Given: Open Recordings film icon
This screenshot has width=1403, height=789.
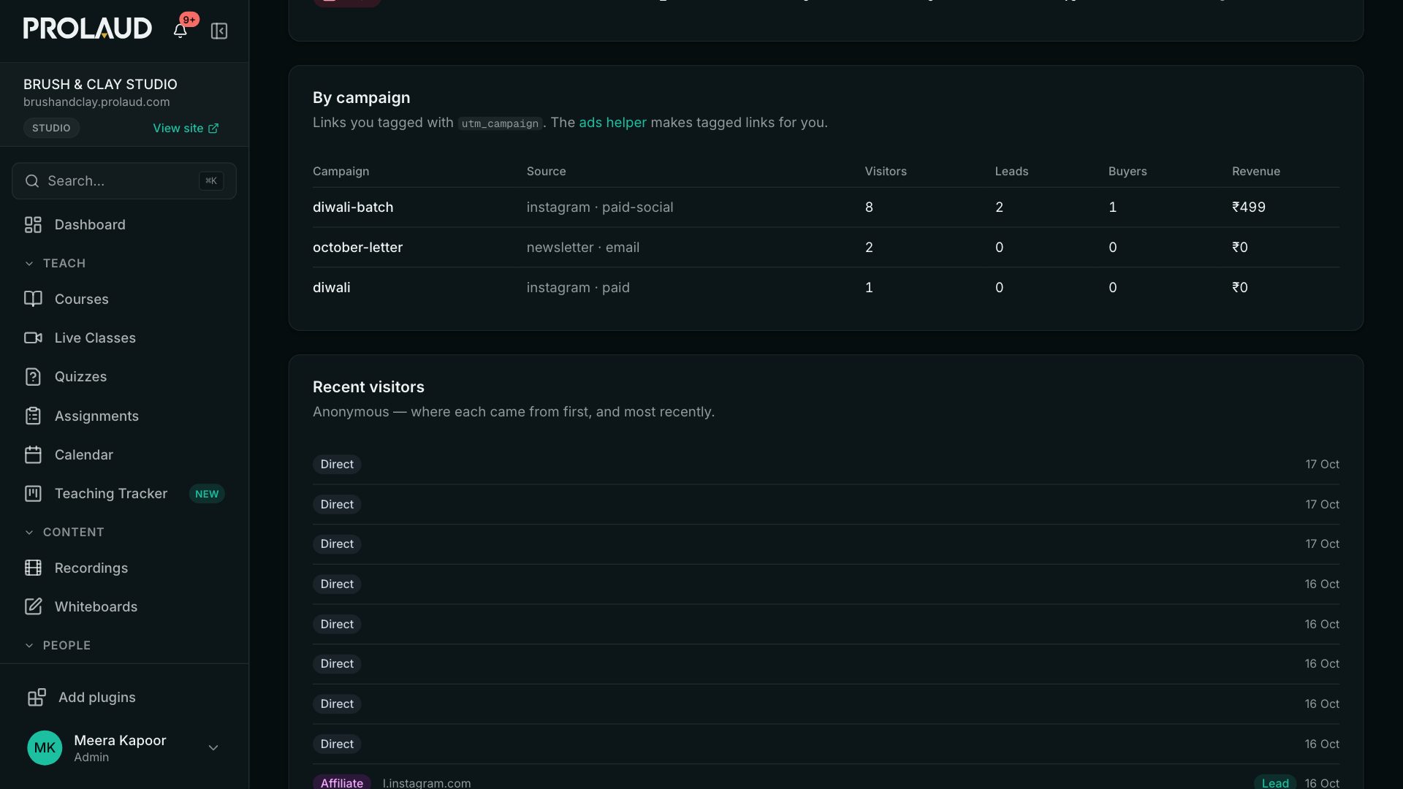Looking at the screenshot, I should coord(33,568).
